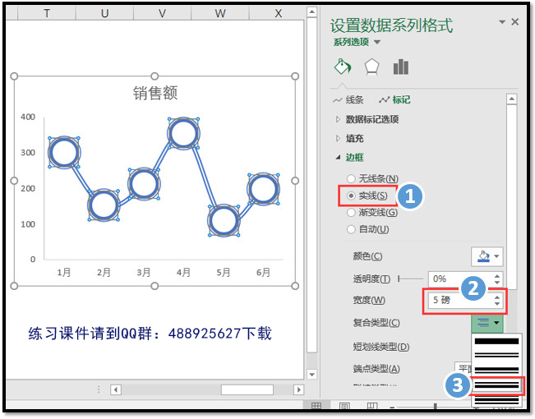The width and height of the screenshot is (535, 419).
Task: Open the task pane options arrow
Action: (x=502, y=22)
